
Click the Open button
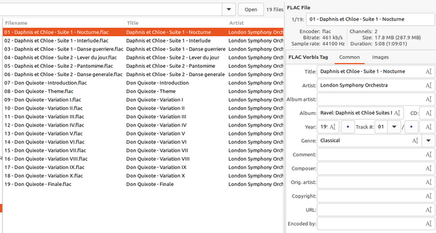[251, 10]
